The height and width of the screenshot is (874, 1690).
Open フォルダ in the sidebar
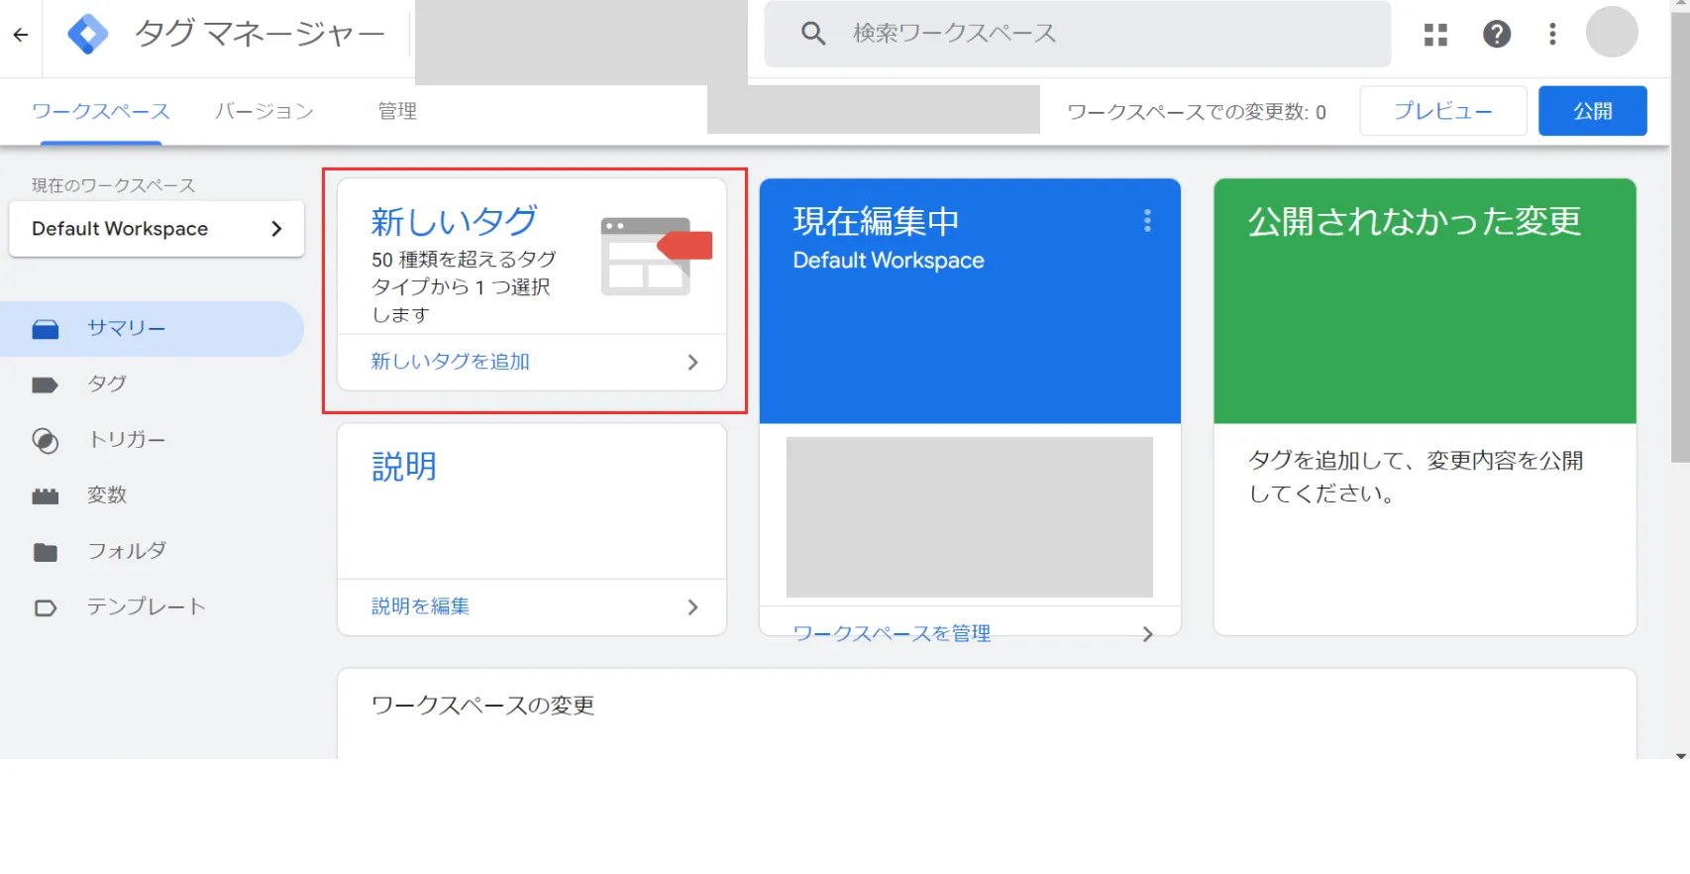(x=126, y=551)
